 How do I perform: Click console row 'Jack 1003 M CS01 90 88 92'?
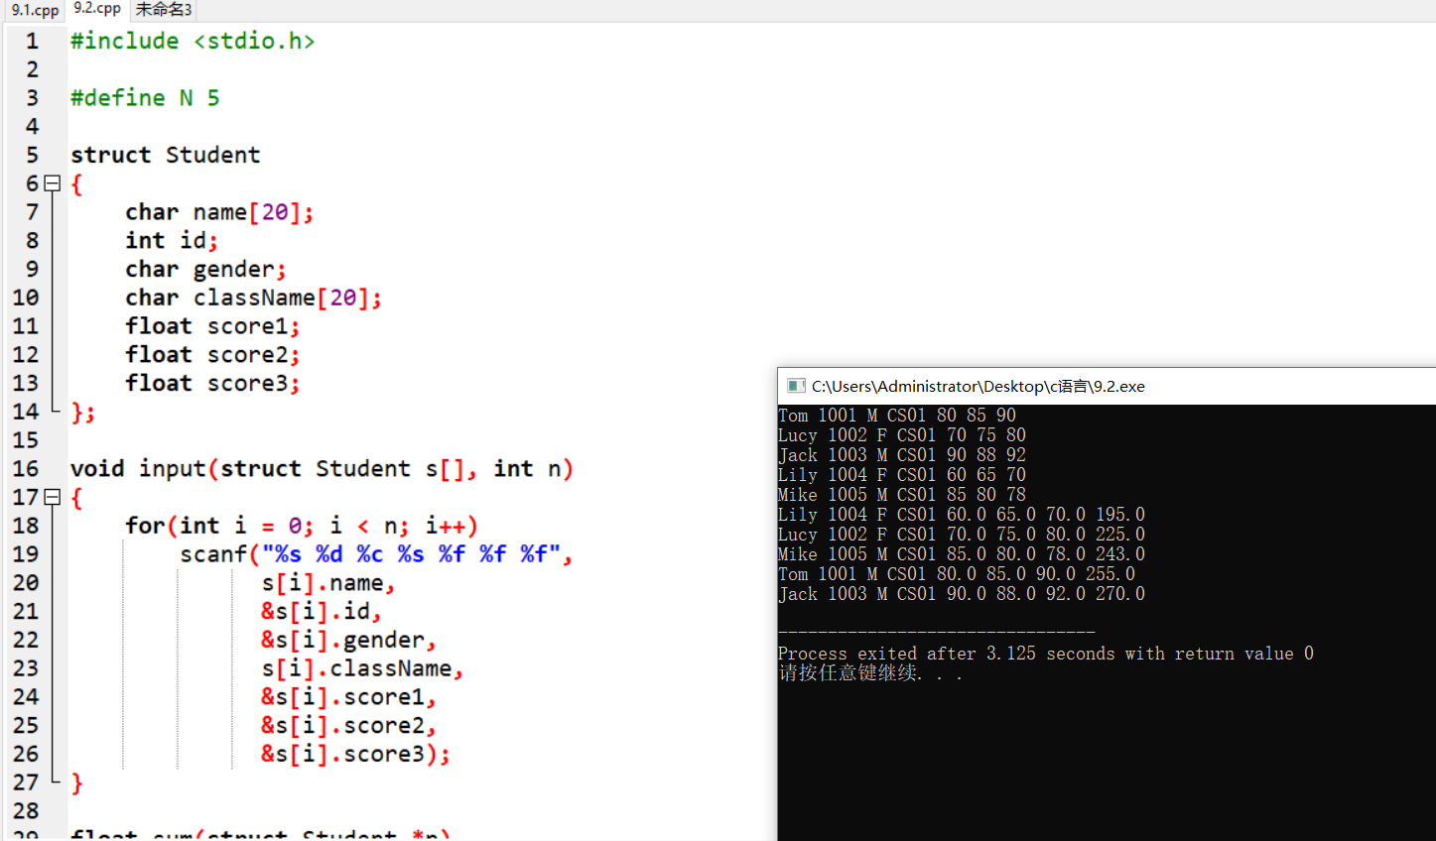(x=902, y=455)
